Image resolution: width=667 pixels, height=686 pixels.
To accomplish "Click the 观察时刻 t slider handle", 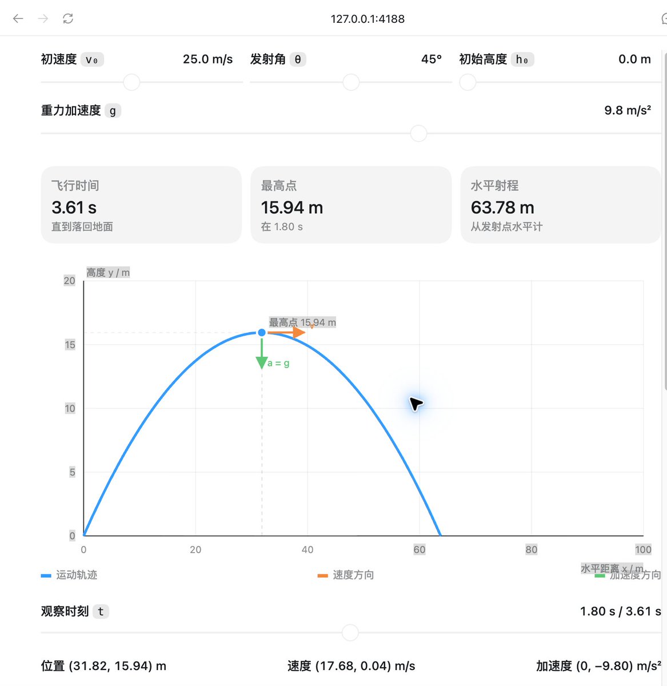I will pyautogui.click(x=350, y=633).
